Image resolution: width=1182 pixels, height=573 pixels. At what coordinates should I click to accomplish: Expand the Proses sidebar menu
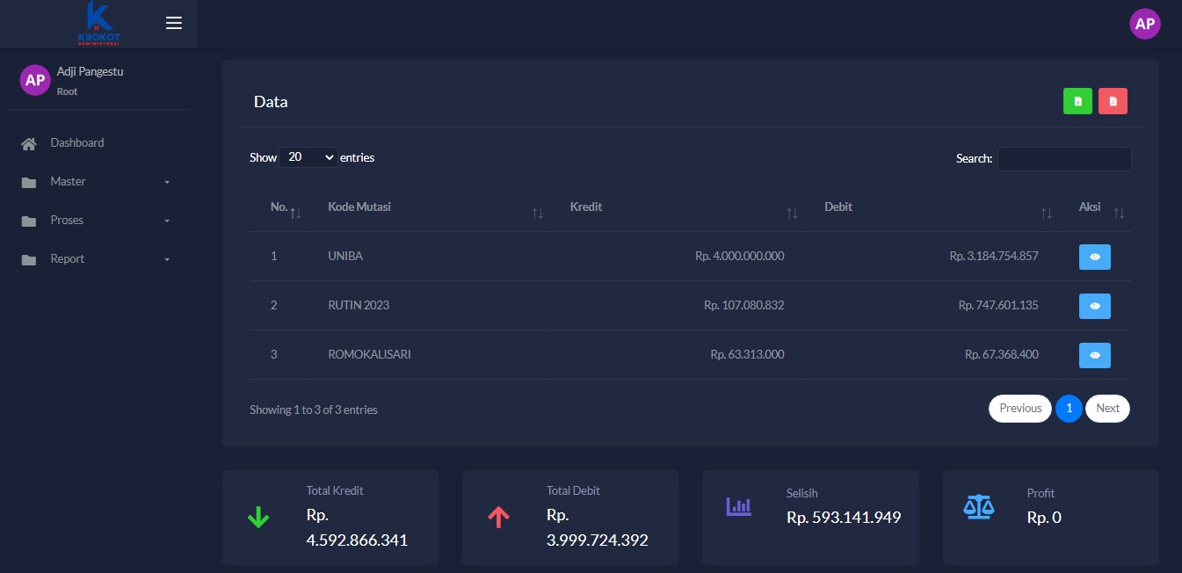95,221
